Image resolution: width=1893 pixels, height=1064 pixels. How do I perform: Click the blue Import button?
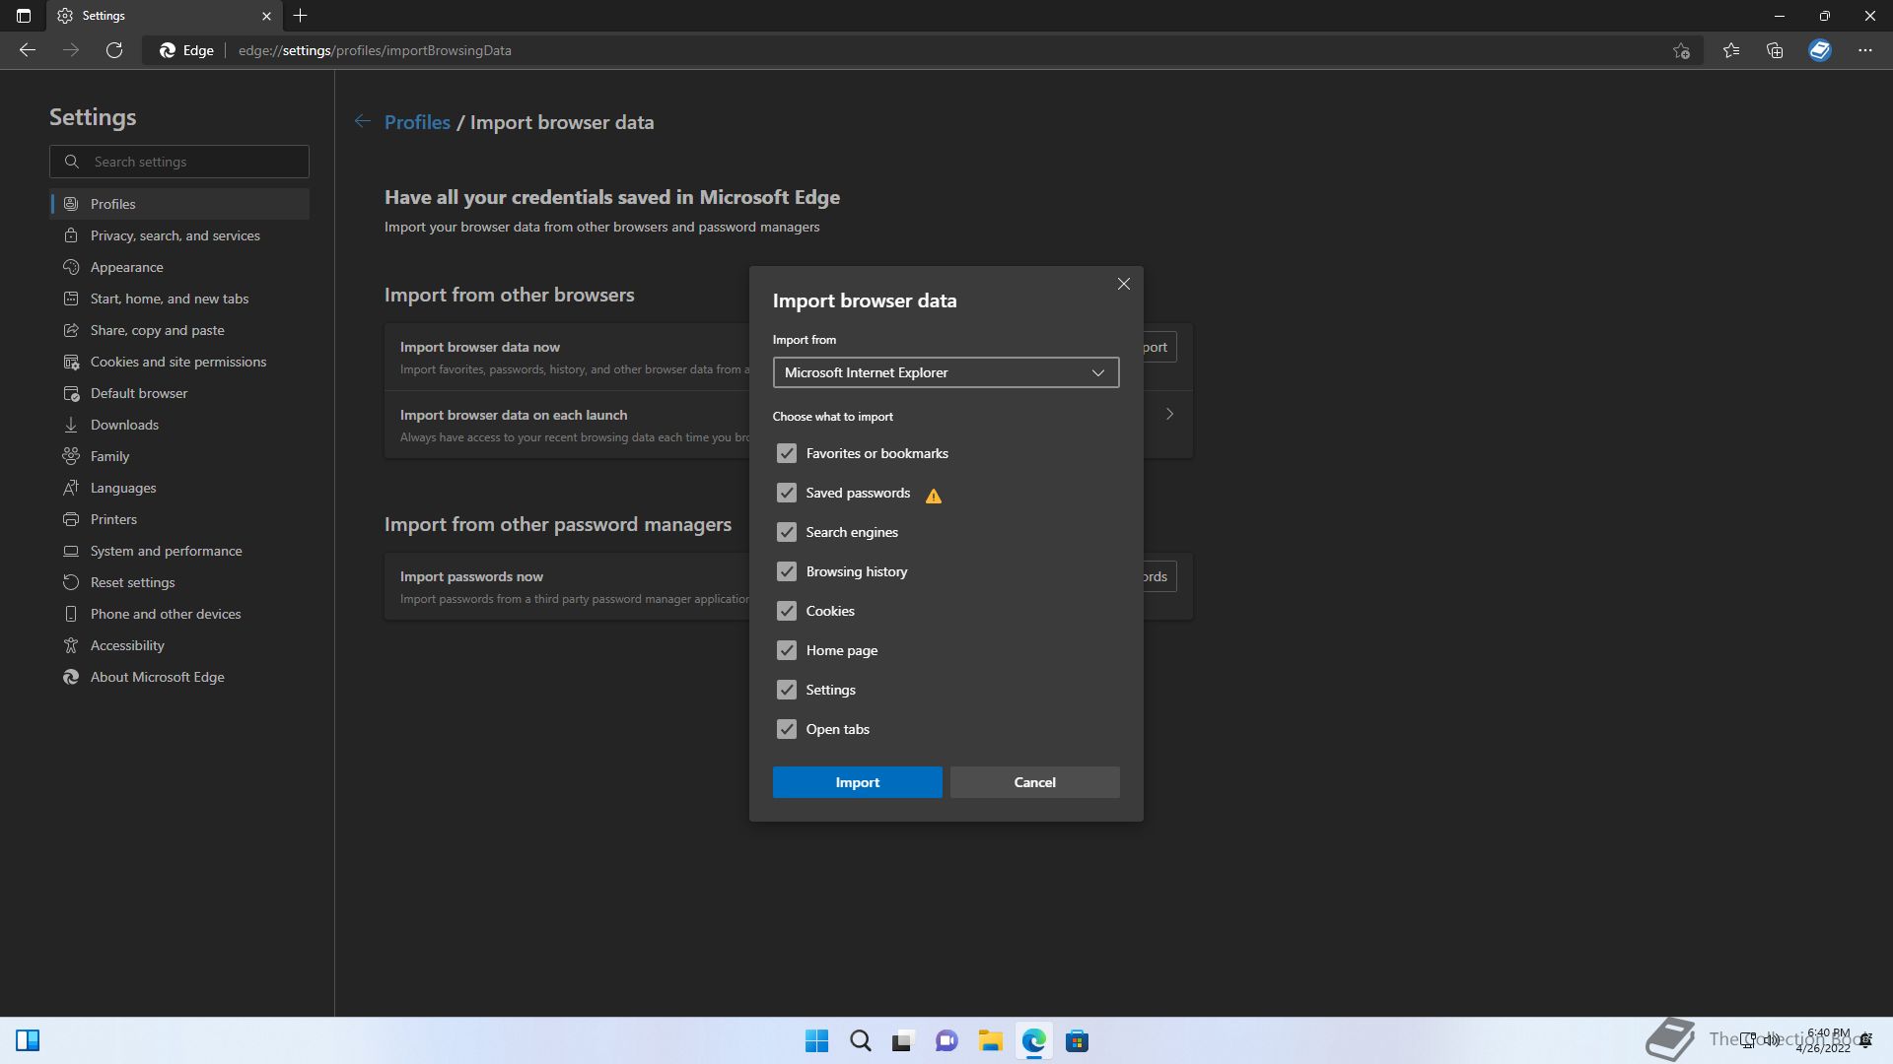coord(857,782)
